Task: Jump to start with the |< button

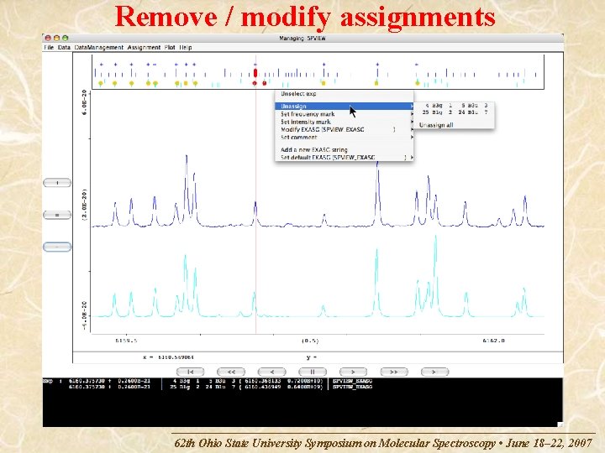Action: (190, 372)
